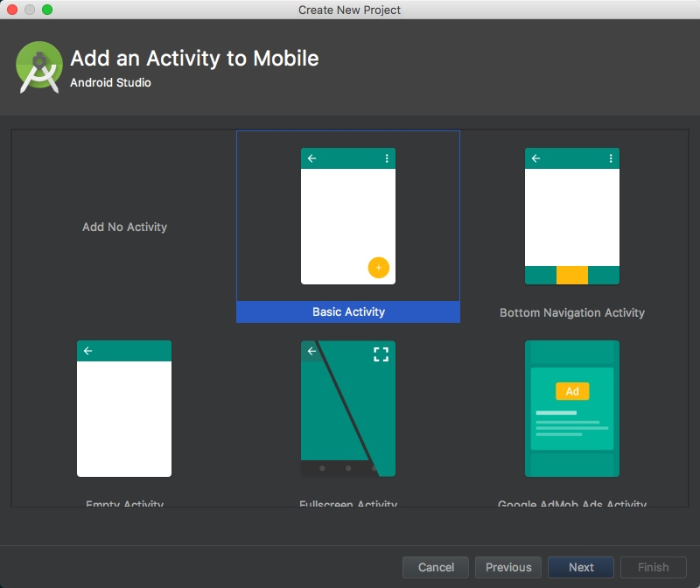Image resolution: width=700 pixels, height=588 pixels.
Task: Click the Android Studio subtitle text
Action: [110, 82]
